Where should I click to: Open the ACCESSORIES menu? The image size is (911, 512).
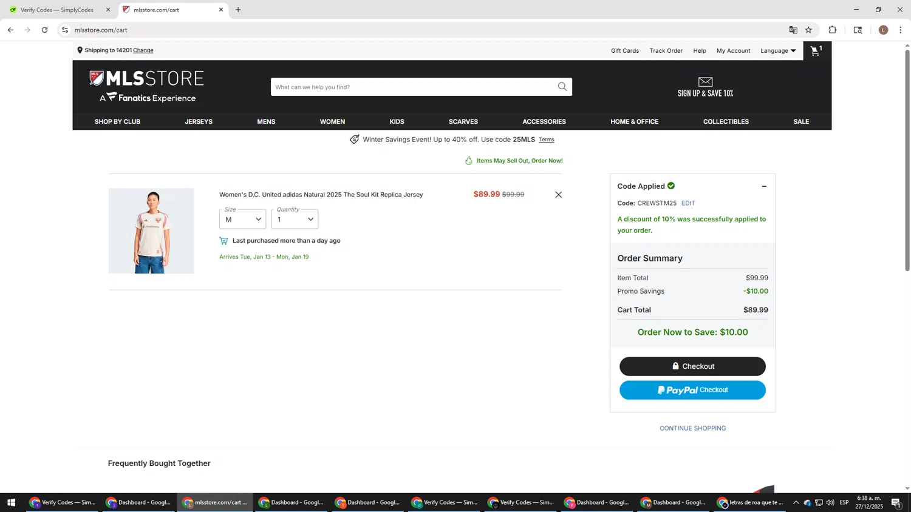coord(544,122)
